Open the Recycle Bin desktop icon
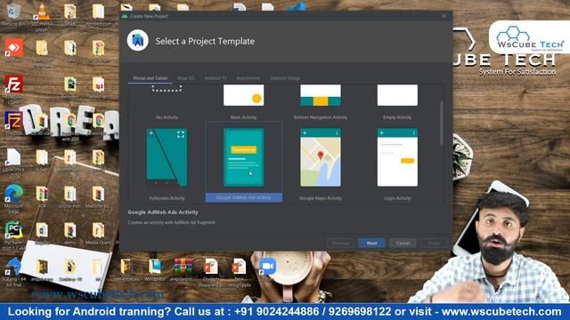Screen dimensions: 570x320 pyautogui.click(x=14, y=15)
